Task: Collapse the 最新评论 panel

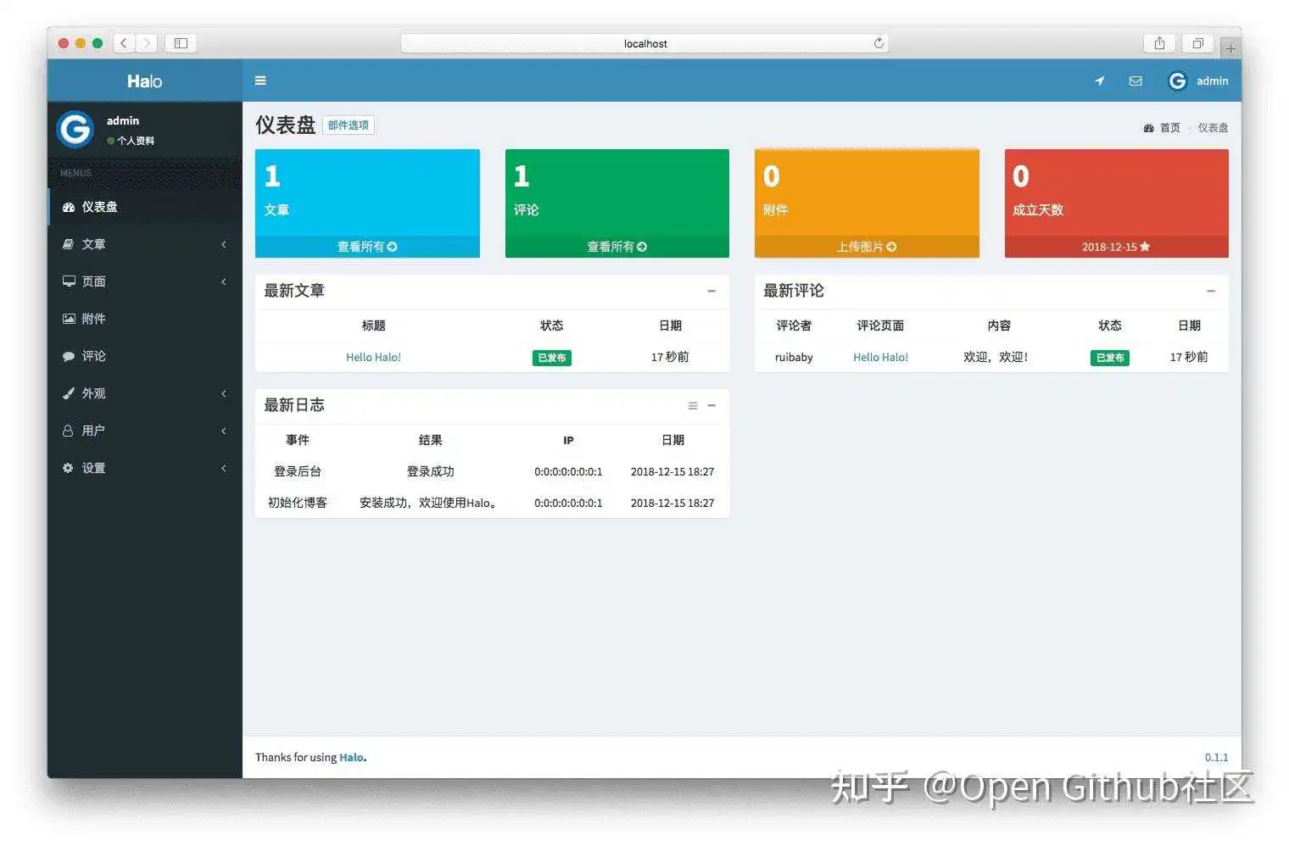Action: click(1211, 291)
